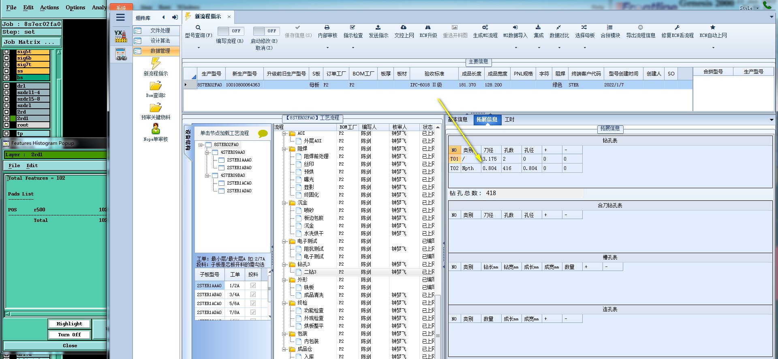Click the ECN升级 toolbar icon

(x=428, y=28)
